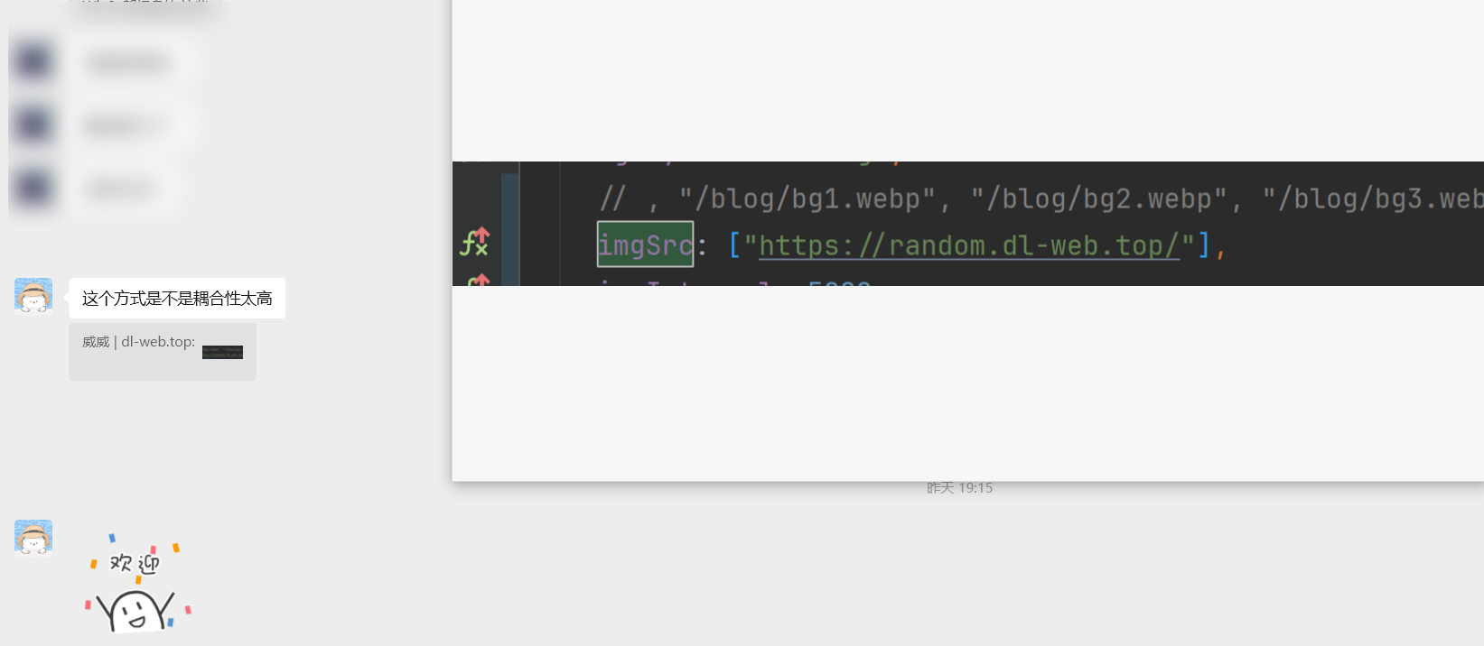1484x646 pixels.
Task: Open the https://random.dl-web.top/ link in code
Action: coord(969,245)
